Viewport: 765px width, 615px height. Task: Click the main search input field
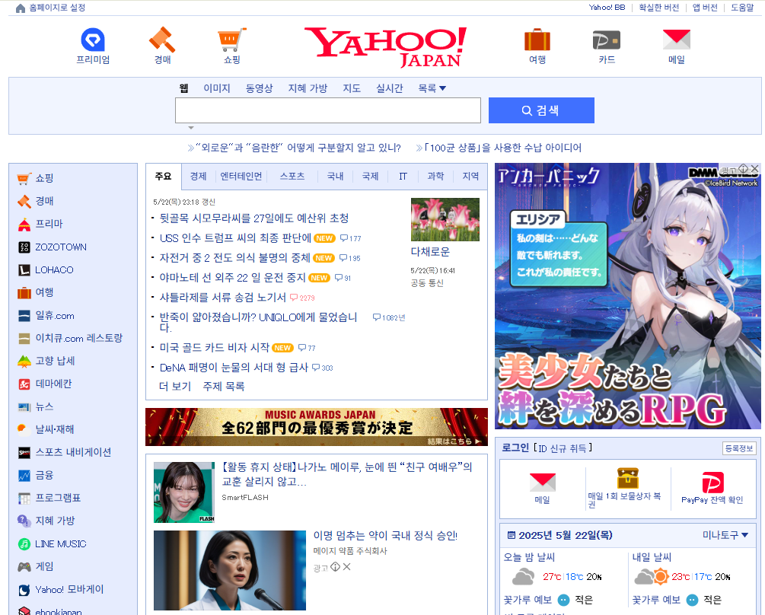(328, 110)
